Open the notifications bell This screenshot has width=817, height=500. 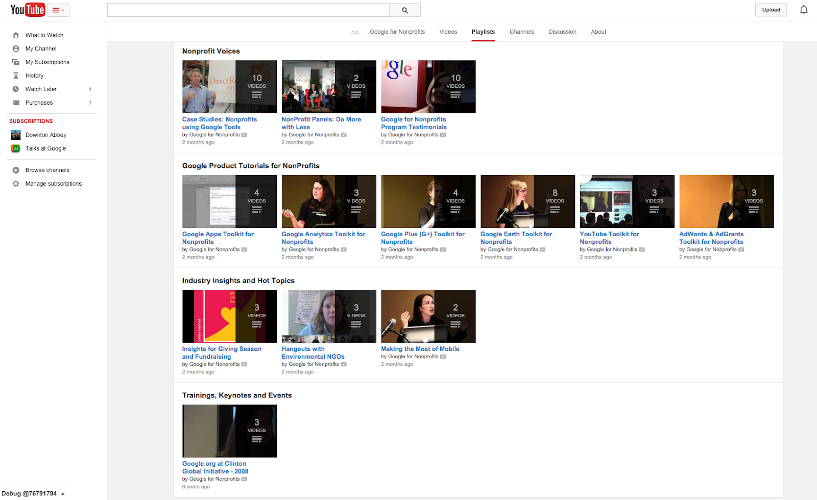803,10
